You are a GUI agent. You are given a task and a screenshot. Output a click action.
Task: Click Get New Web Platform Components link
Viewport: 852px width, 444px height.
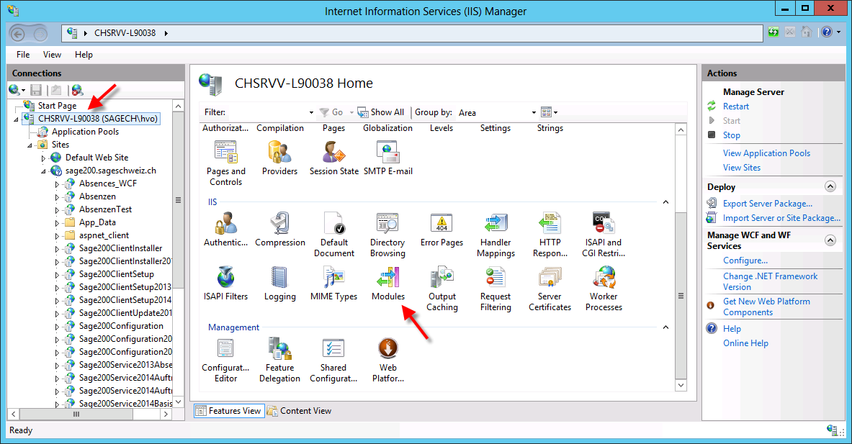(x=766, y=307)
